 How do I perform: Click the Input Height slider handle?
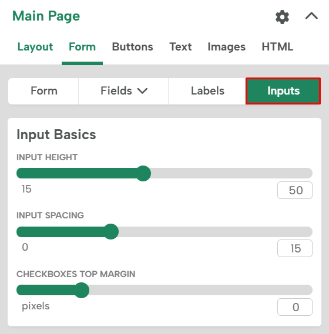click(x=143, y=173)
